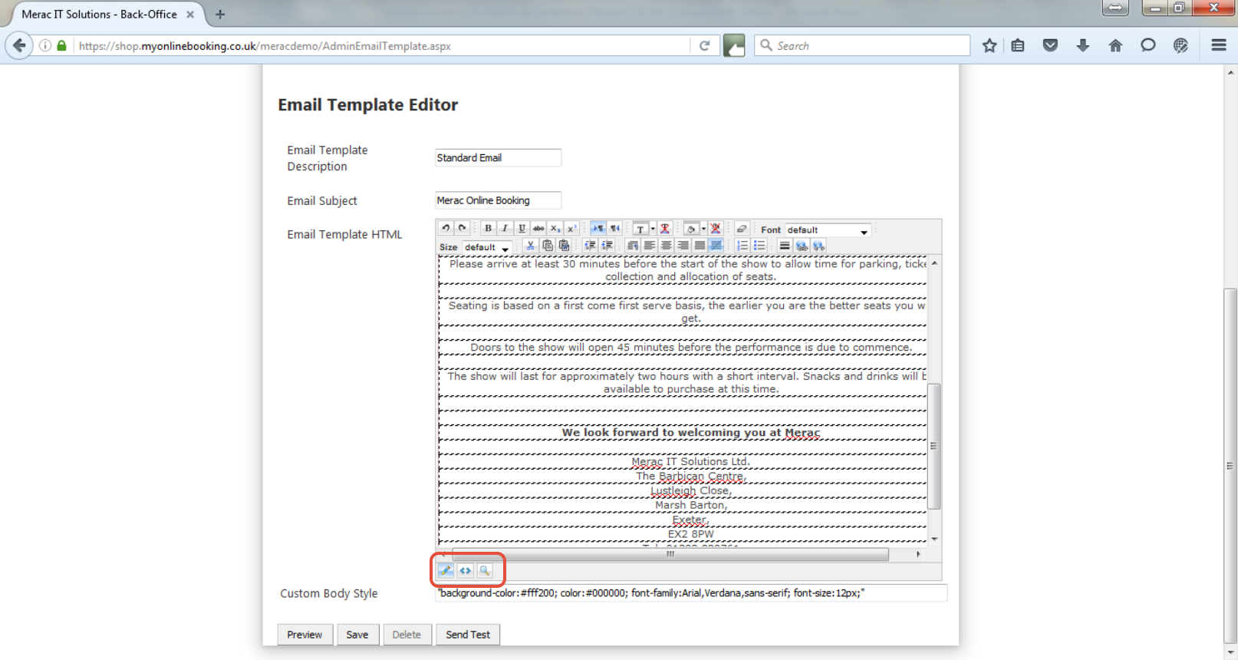
Task: Remove the text alignment
Action: 716,246
